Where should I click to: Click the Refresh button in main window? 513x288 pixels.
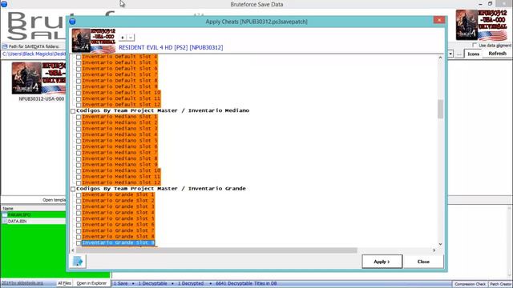pyautogui.click(x=497, y=54)
